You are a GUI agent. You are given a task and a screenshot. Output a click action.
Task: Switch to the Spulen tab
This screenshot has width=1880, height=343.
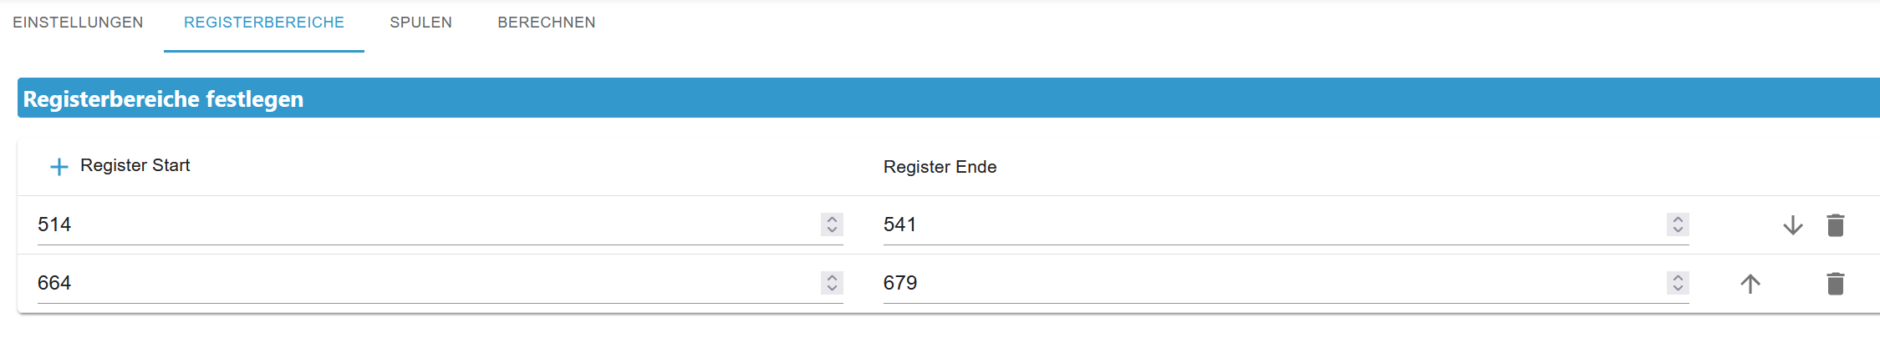[420, 23]
